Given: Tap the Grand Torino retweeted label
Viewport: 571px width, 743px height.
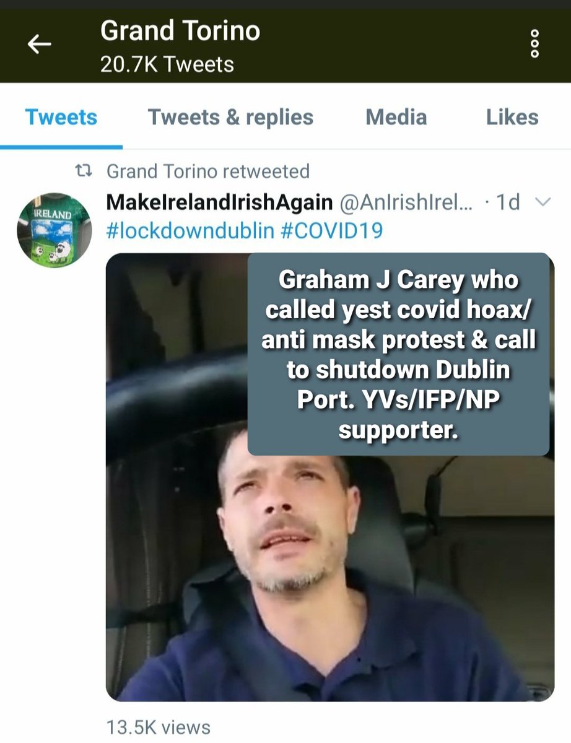Looking at the screenshot, I should pos(208,171).
